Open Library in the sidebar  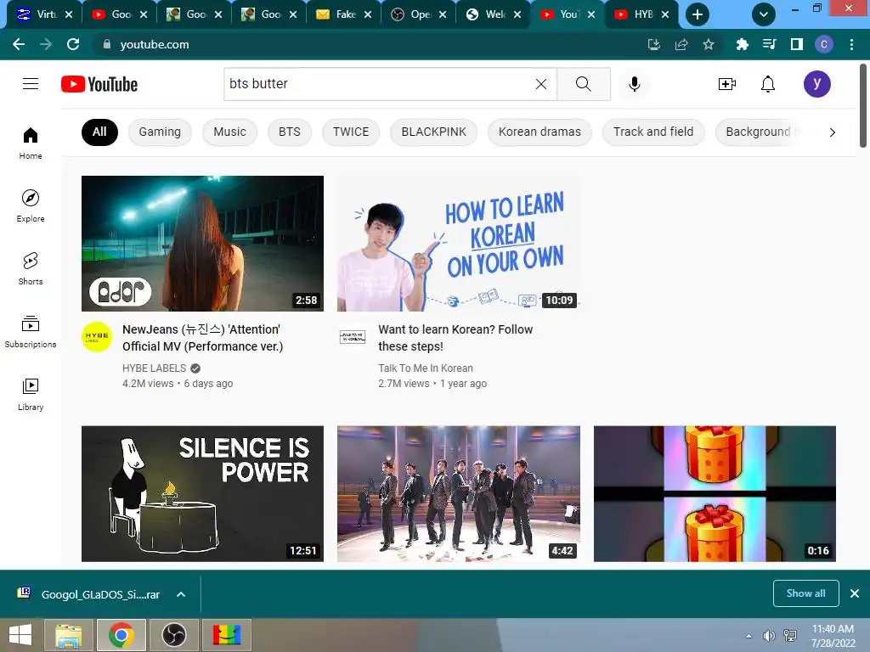click(x=31, y=394)
